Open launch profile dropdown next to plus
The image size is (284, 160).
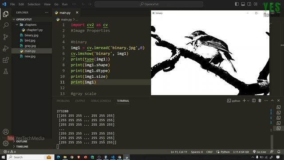pyautogui.click(x=248, y=100)
